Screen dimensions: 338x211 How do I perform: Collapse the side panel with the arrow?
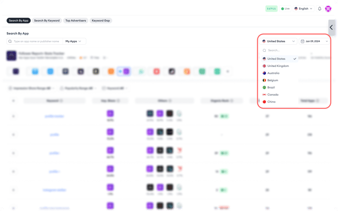[331, 27]
